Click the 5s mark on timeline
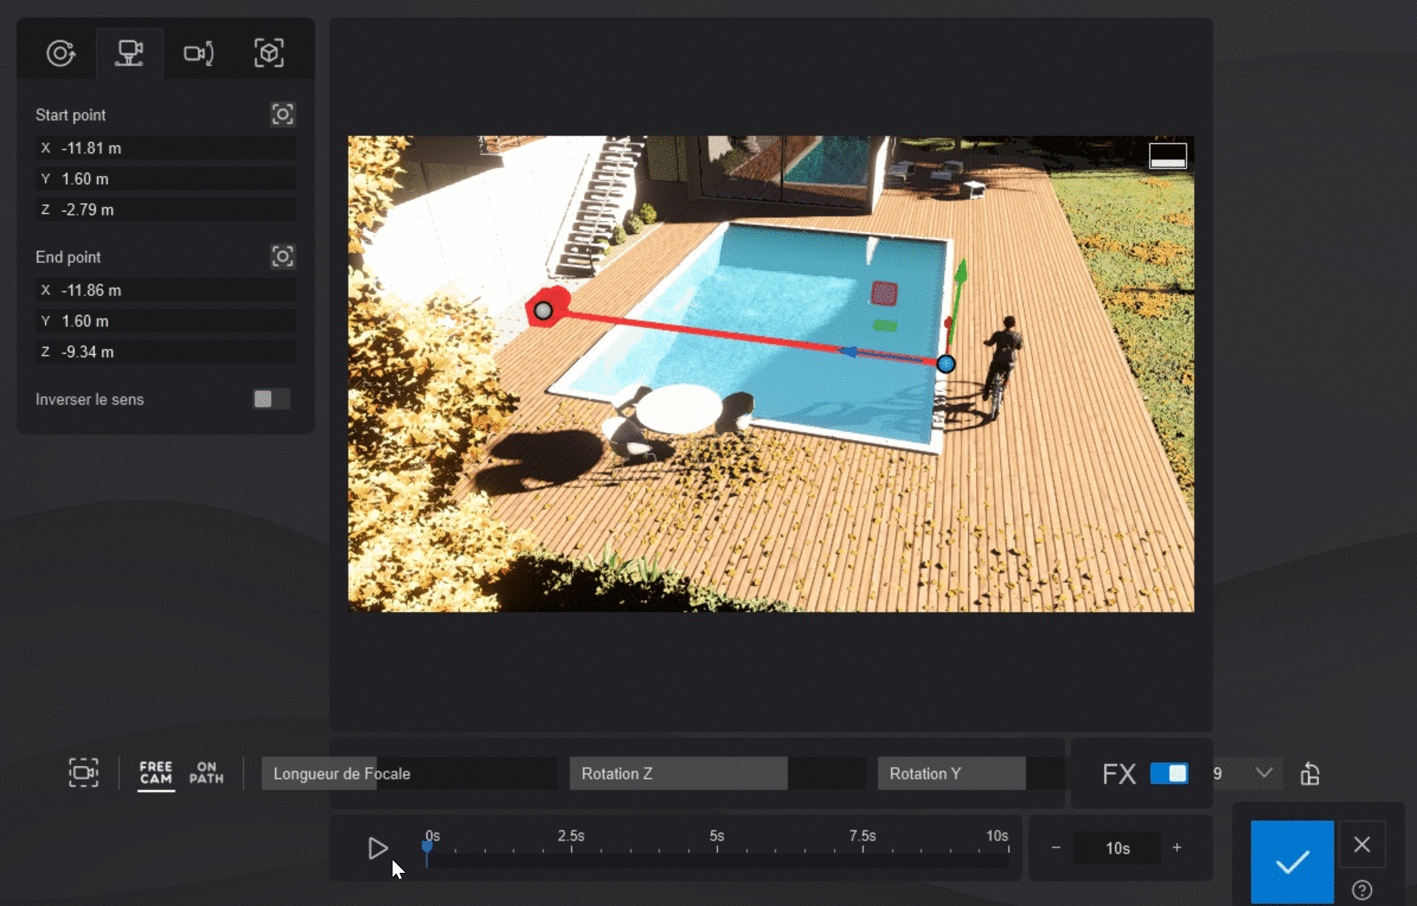 coord(717,836)
